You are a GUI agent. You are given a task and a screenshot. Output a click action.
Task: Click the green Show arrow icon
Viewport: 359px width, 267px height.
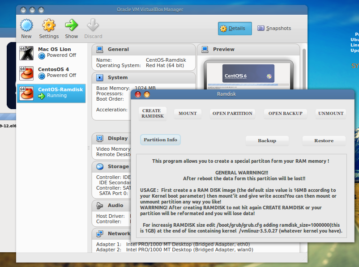(72, 25)
